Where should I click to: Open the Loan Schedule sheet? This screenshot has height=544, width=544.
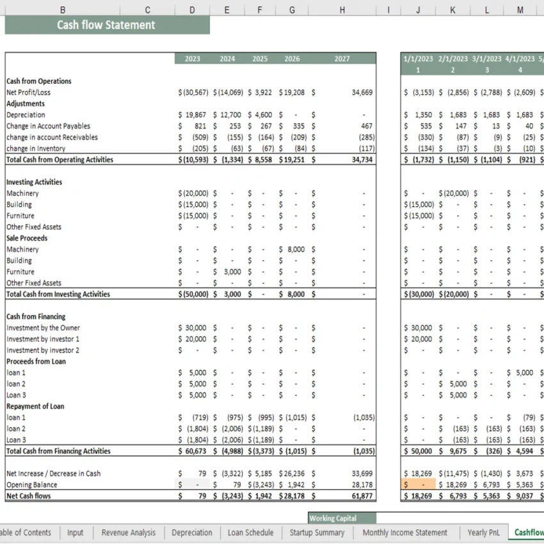250,532
